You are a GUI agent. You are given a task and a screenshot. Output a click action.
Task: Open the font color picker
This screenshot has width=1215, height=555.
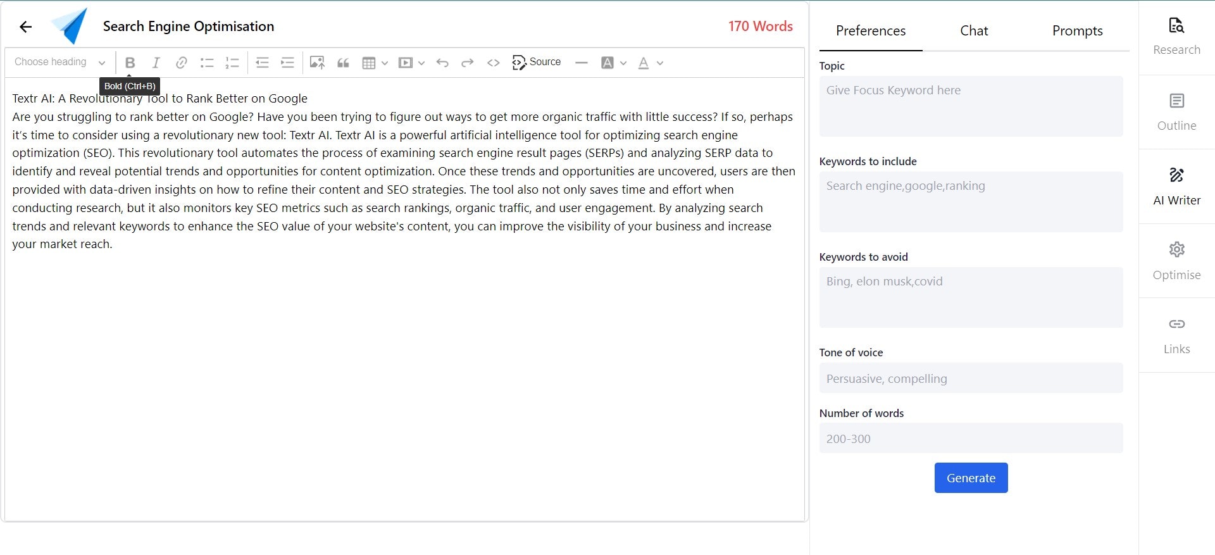pos(644,63)
